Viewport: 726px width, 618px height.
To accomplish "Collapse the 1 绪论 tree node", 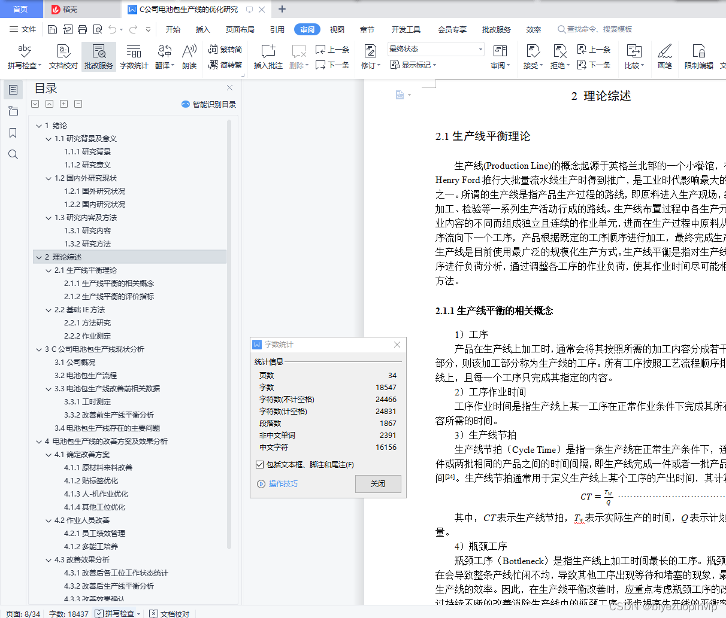I will click(39, 126).
